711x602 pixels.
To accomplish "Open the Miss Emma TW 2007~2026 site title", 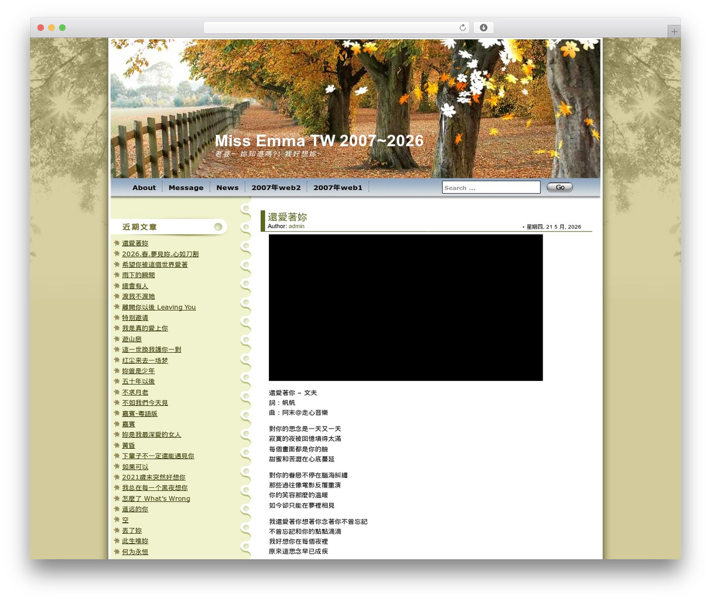I will 319,141.
